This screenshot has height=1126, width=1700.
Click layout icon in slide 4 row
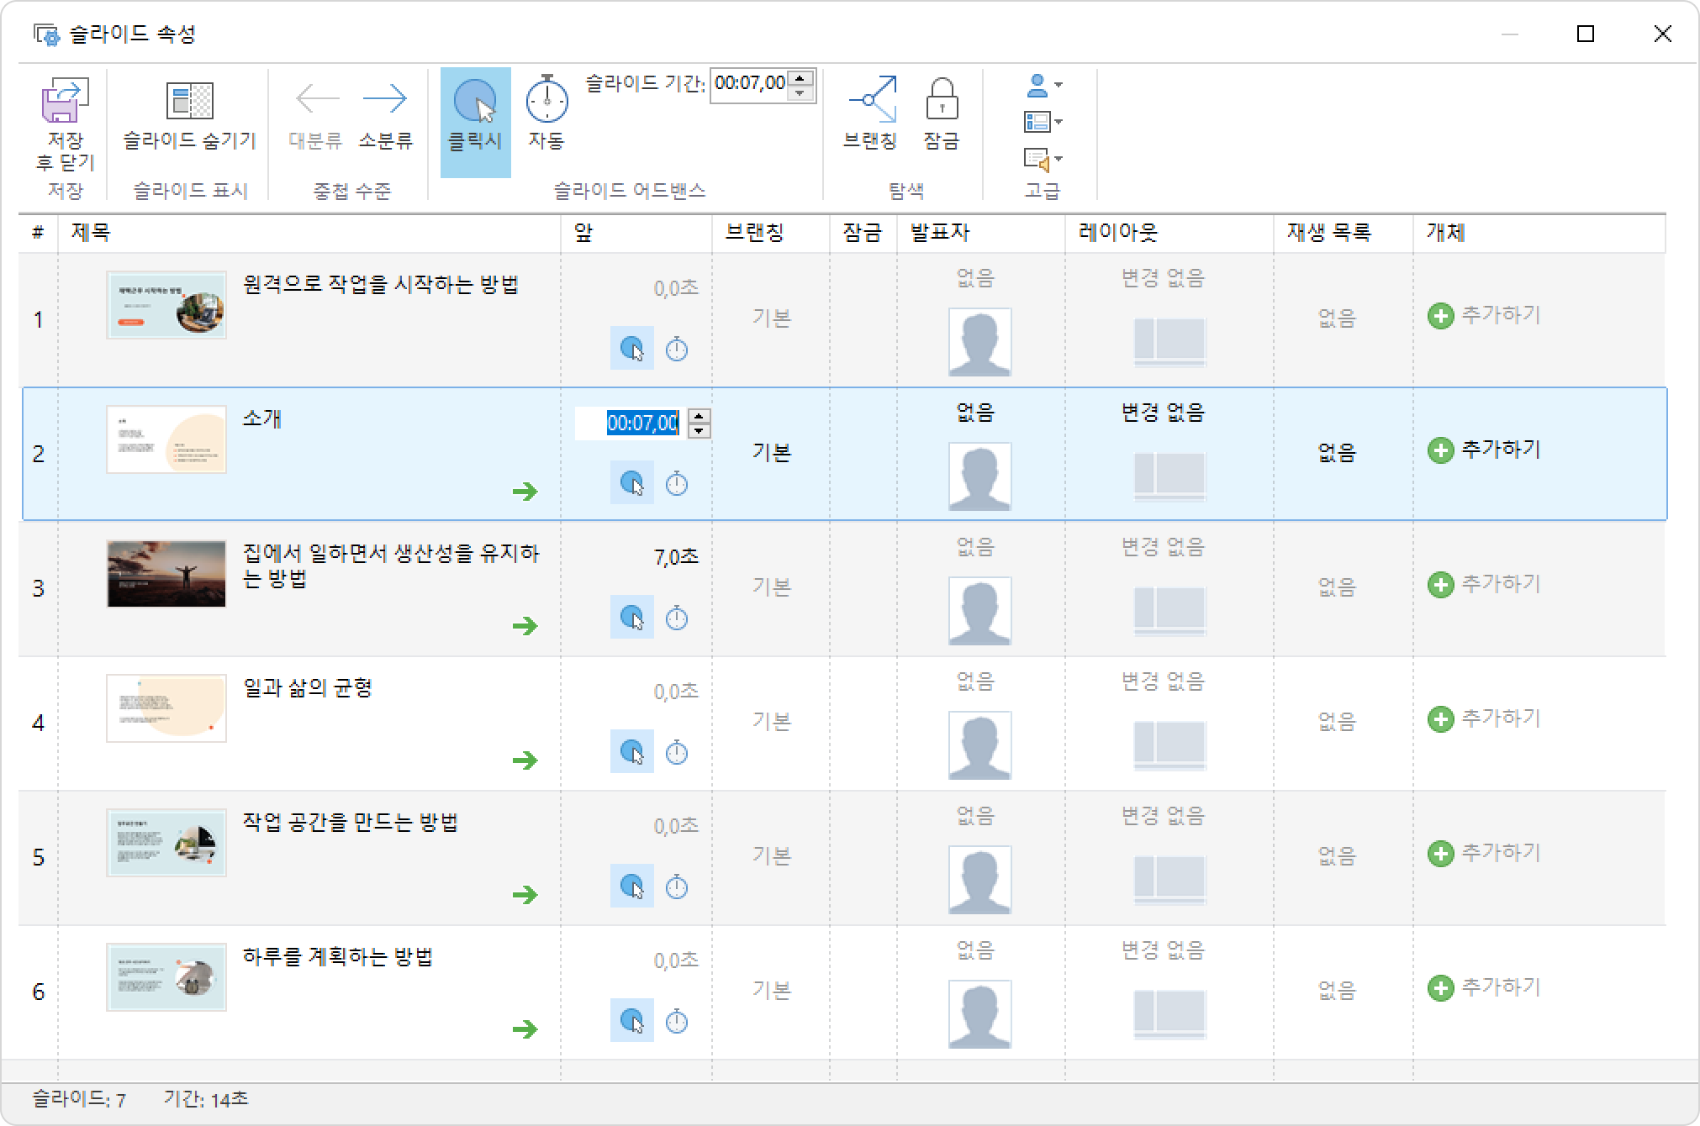pos(1169,745)
